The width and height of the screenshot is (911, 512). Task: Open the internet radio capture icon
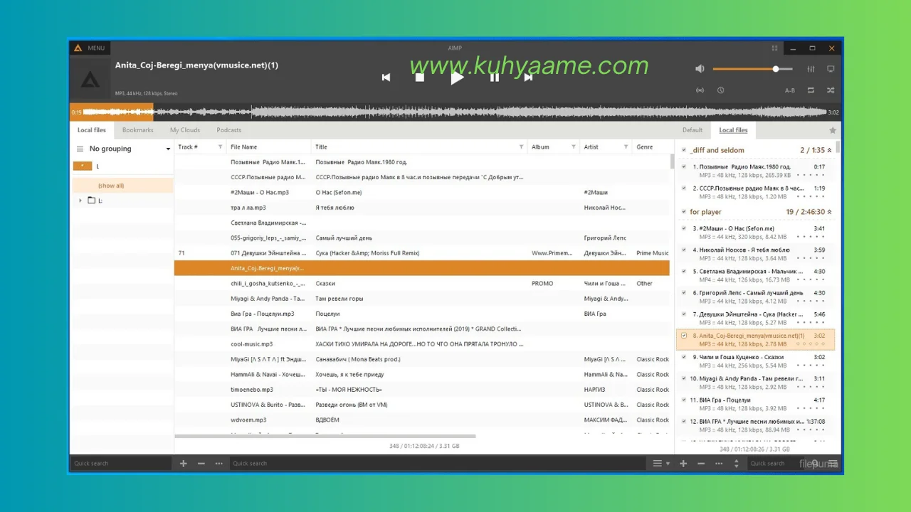click(700, 90)
